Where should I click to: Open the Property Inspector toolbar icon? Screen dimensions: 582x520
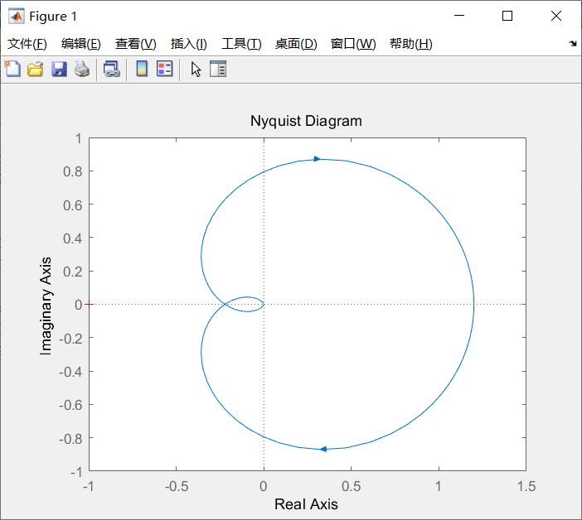(218, 69)
